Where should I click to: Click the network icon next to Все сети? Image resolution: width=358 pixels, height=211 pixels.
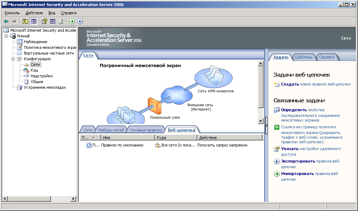click(157, 145)
